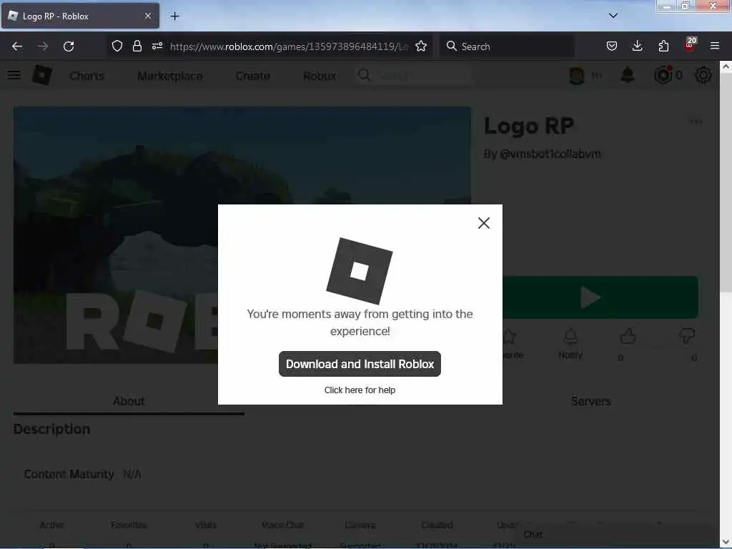Bookmark this page with the star icon
732x549 pixels.
point(421,46)
